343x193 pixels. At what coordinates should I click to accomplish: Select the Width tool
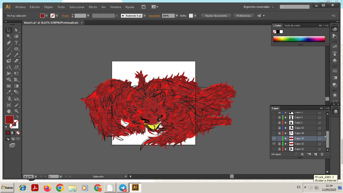pos(9,73)
